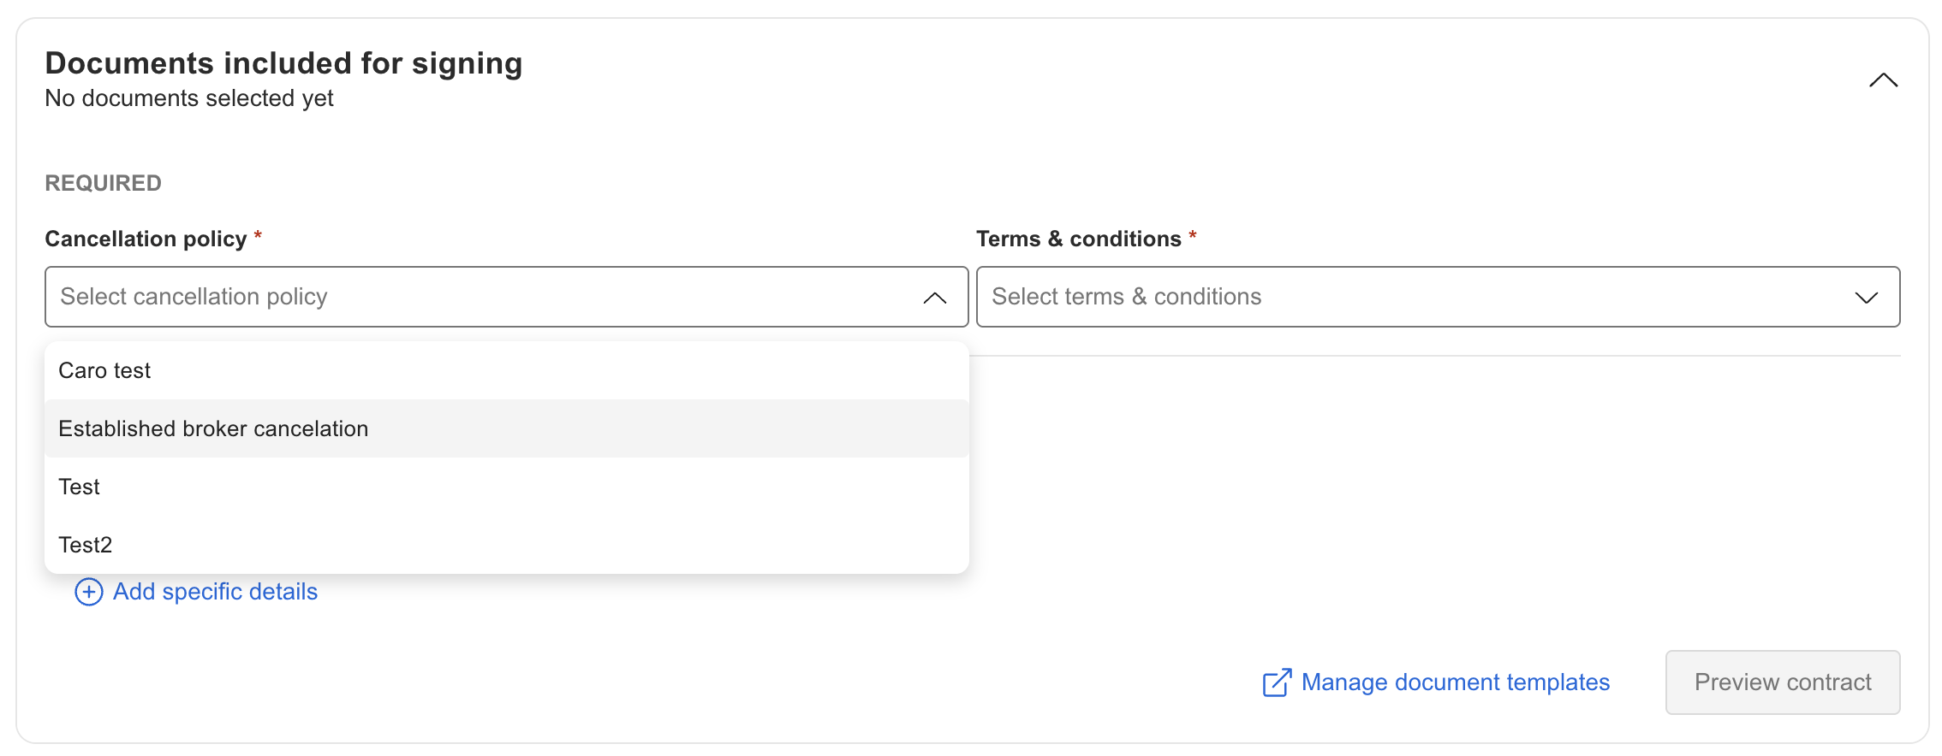1942x756 pixels.
Task: Click the Preview contract button
Action: pos(1783,682)
